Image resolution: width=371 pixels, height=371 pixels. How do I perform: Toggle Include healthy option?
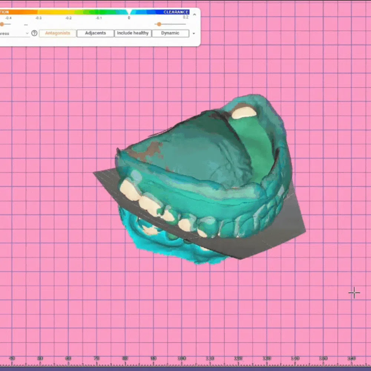click(133, 33)
